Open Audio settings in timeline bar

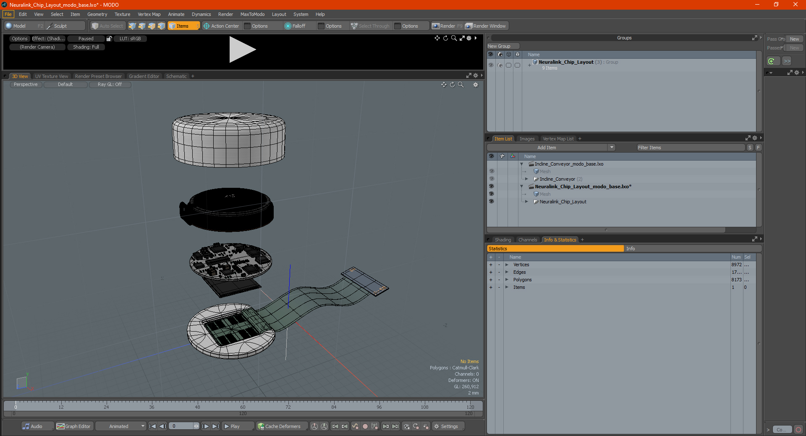pyautogui.click(x=37, y=426)
